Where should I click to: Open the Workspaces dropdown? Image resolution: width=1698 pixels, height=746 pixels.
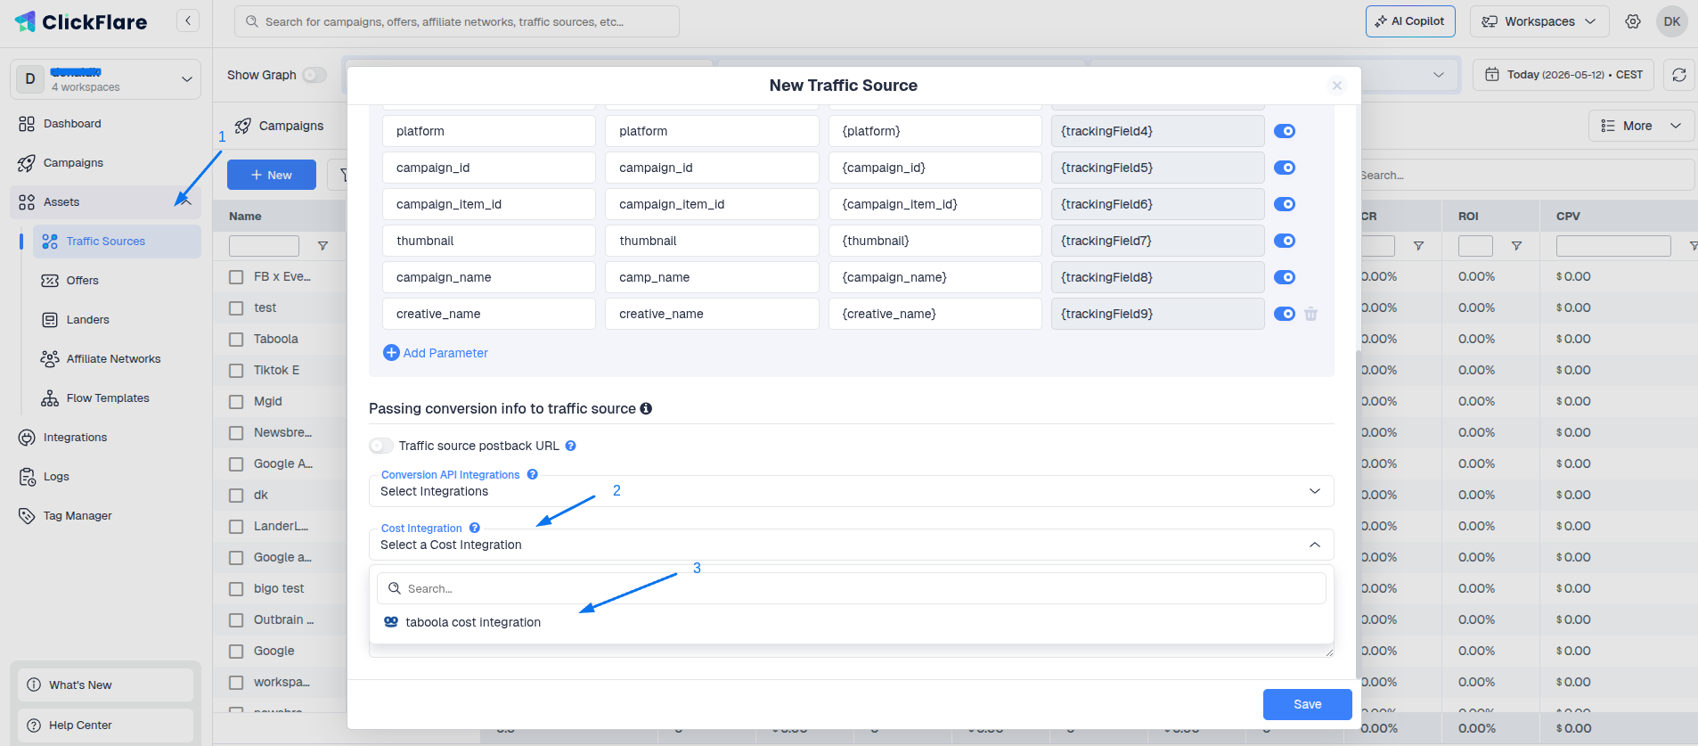pyautogui.click(x=1539, y=21)
